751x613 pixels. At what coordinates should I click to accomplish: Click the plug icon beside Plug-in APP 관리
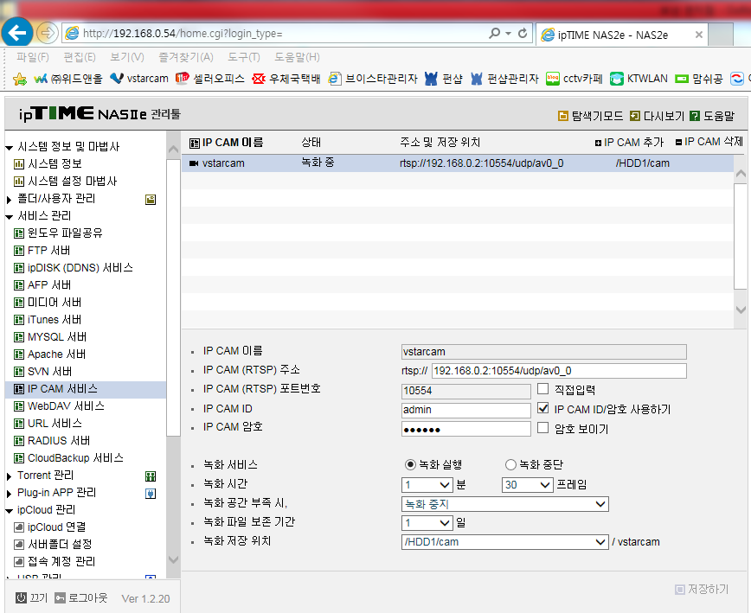(x=151, y=494)
